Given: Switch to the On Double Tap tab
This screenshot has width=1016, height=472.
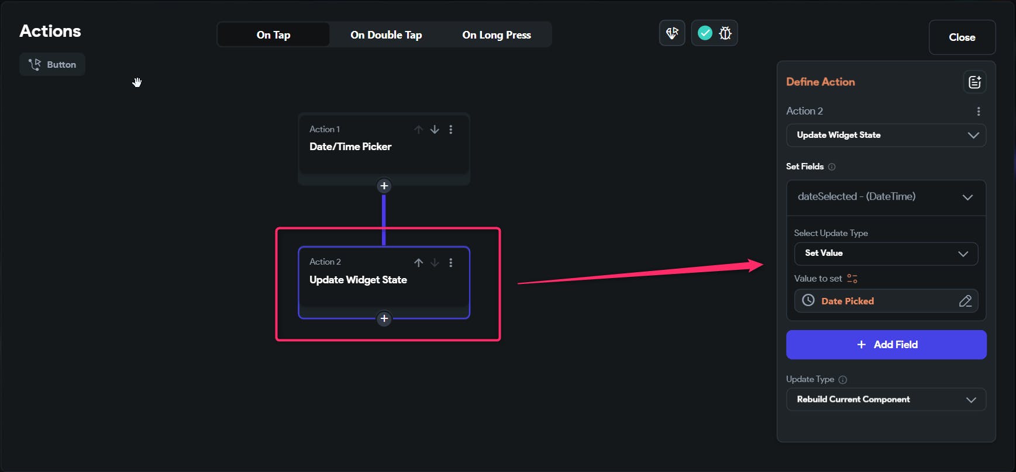Looking at the screenshot, I should pos(386,35).
